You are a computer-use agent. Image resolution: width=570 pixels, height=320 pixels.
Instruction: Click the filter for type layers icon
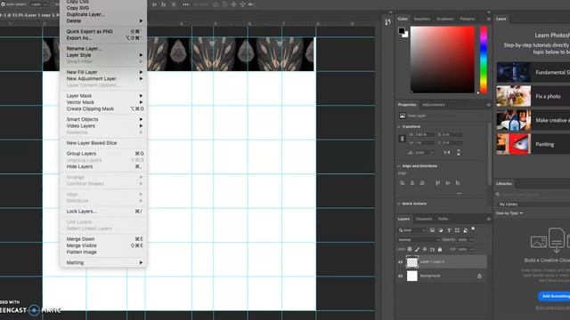449,230
